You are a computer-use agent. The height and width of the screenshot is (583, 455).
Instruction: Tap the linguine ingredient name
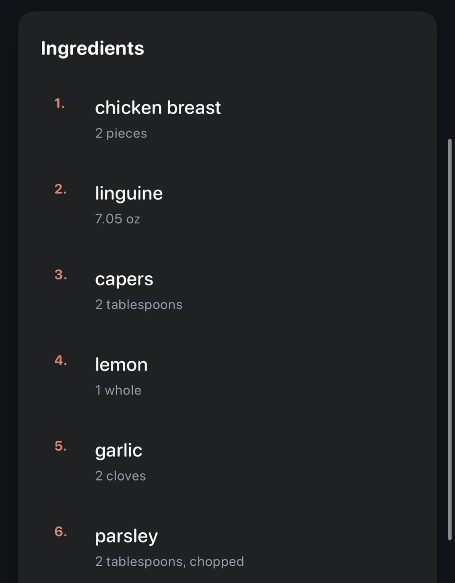pyautogui.click(x=128, y=193)
